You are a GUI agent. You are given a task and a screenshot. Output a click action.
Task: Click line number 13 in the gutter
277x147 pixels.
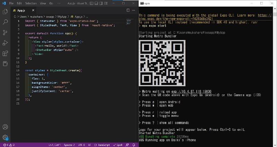[x=18, y=70]
